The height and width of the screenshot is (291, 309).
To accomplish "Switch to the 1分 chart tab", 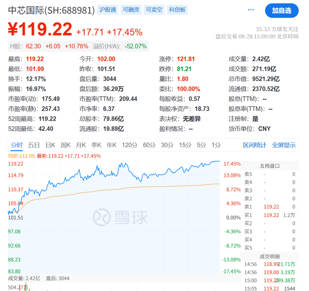I will point(216,145).
